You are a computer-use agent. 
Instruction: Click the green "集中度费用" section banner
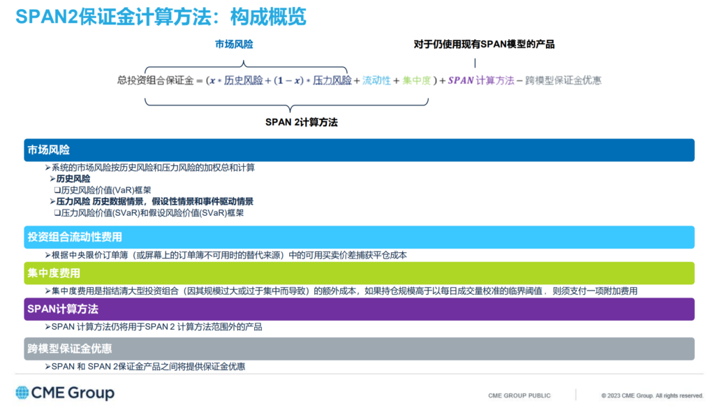point(360,273)
